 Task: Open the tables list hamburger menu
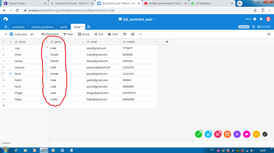(x=6, y=27)
